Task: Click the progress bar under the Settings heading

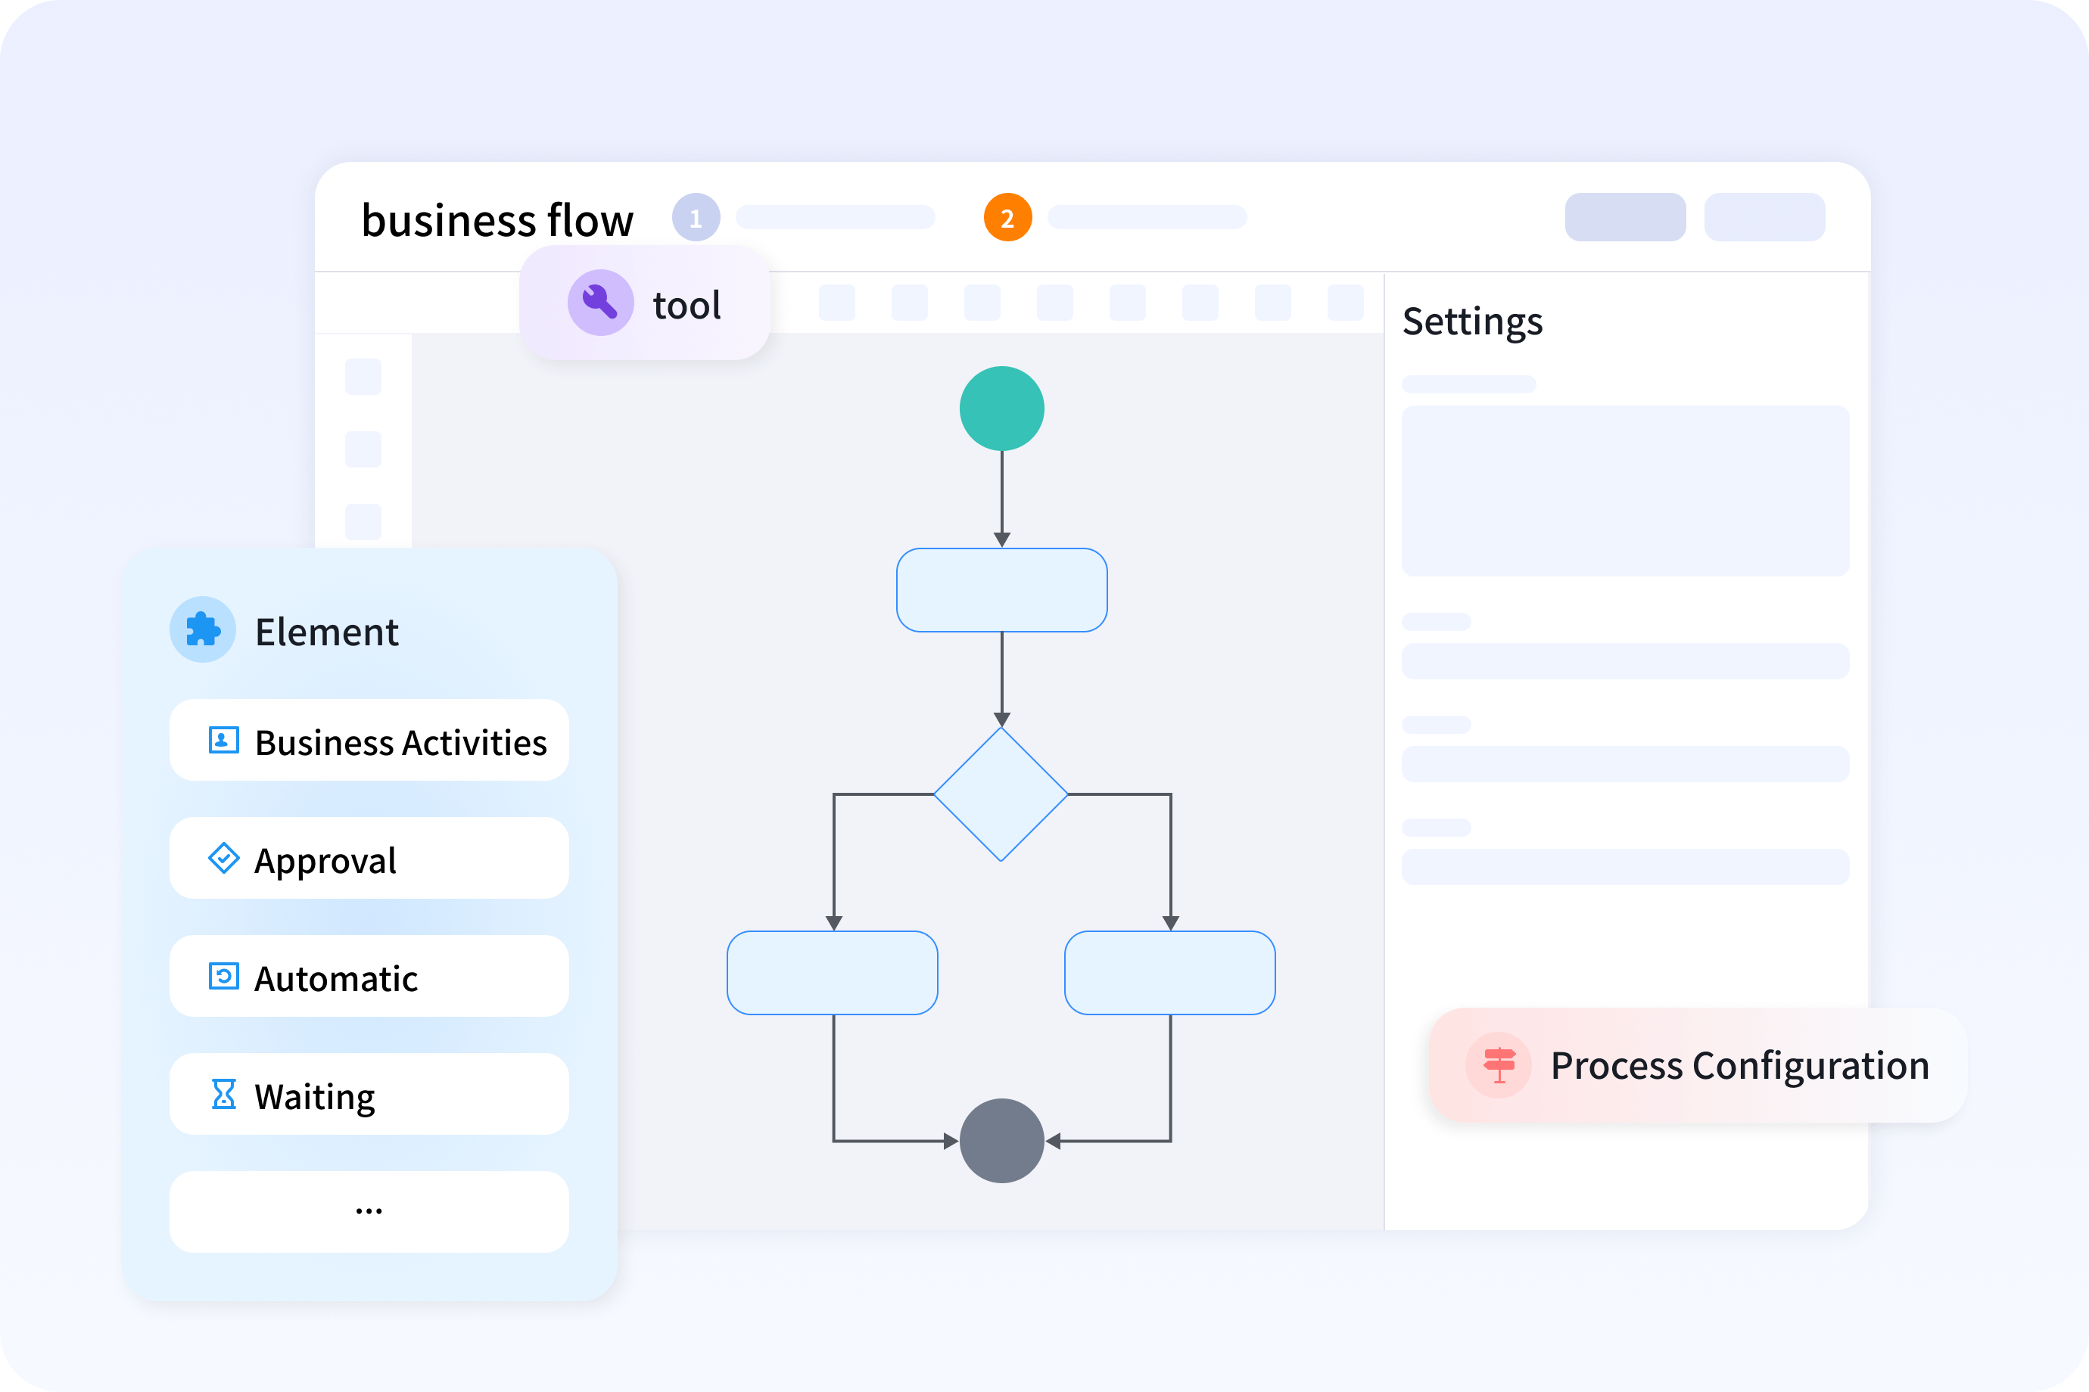Action: click(1468, 384)
